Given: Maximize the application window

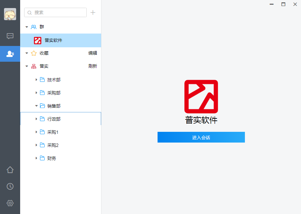Looking at the screenshot, I should point(283,4).
